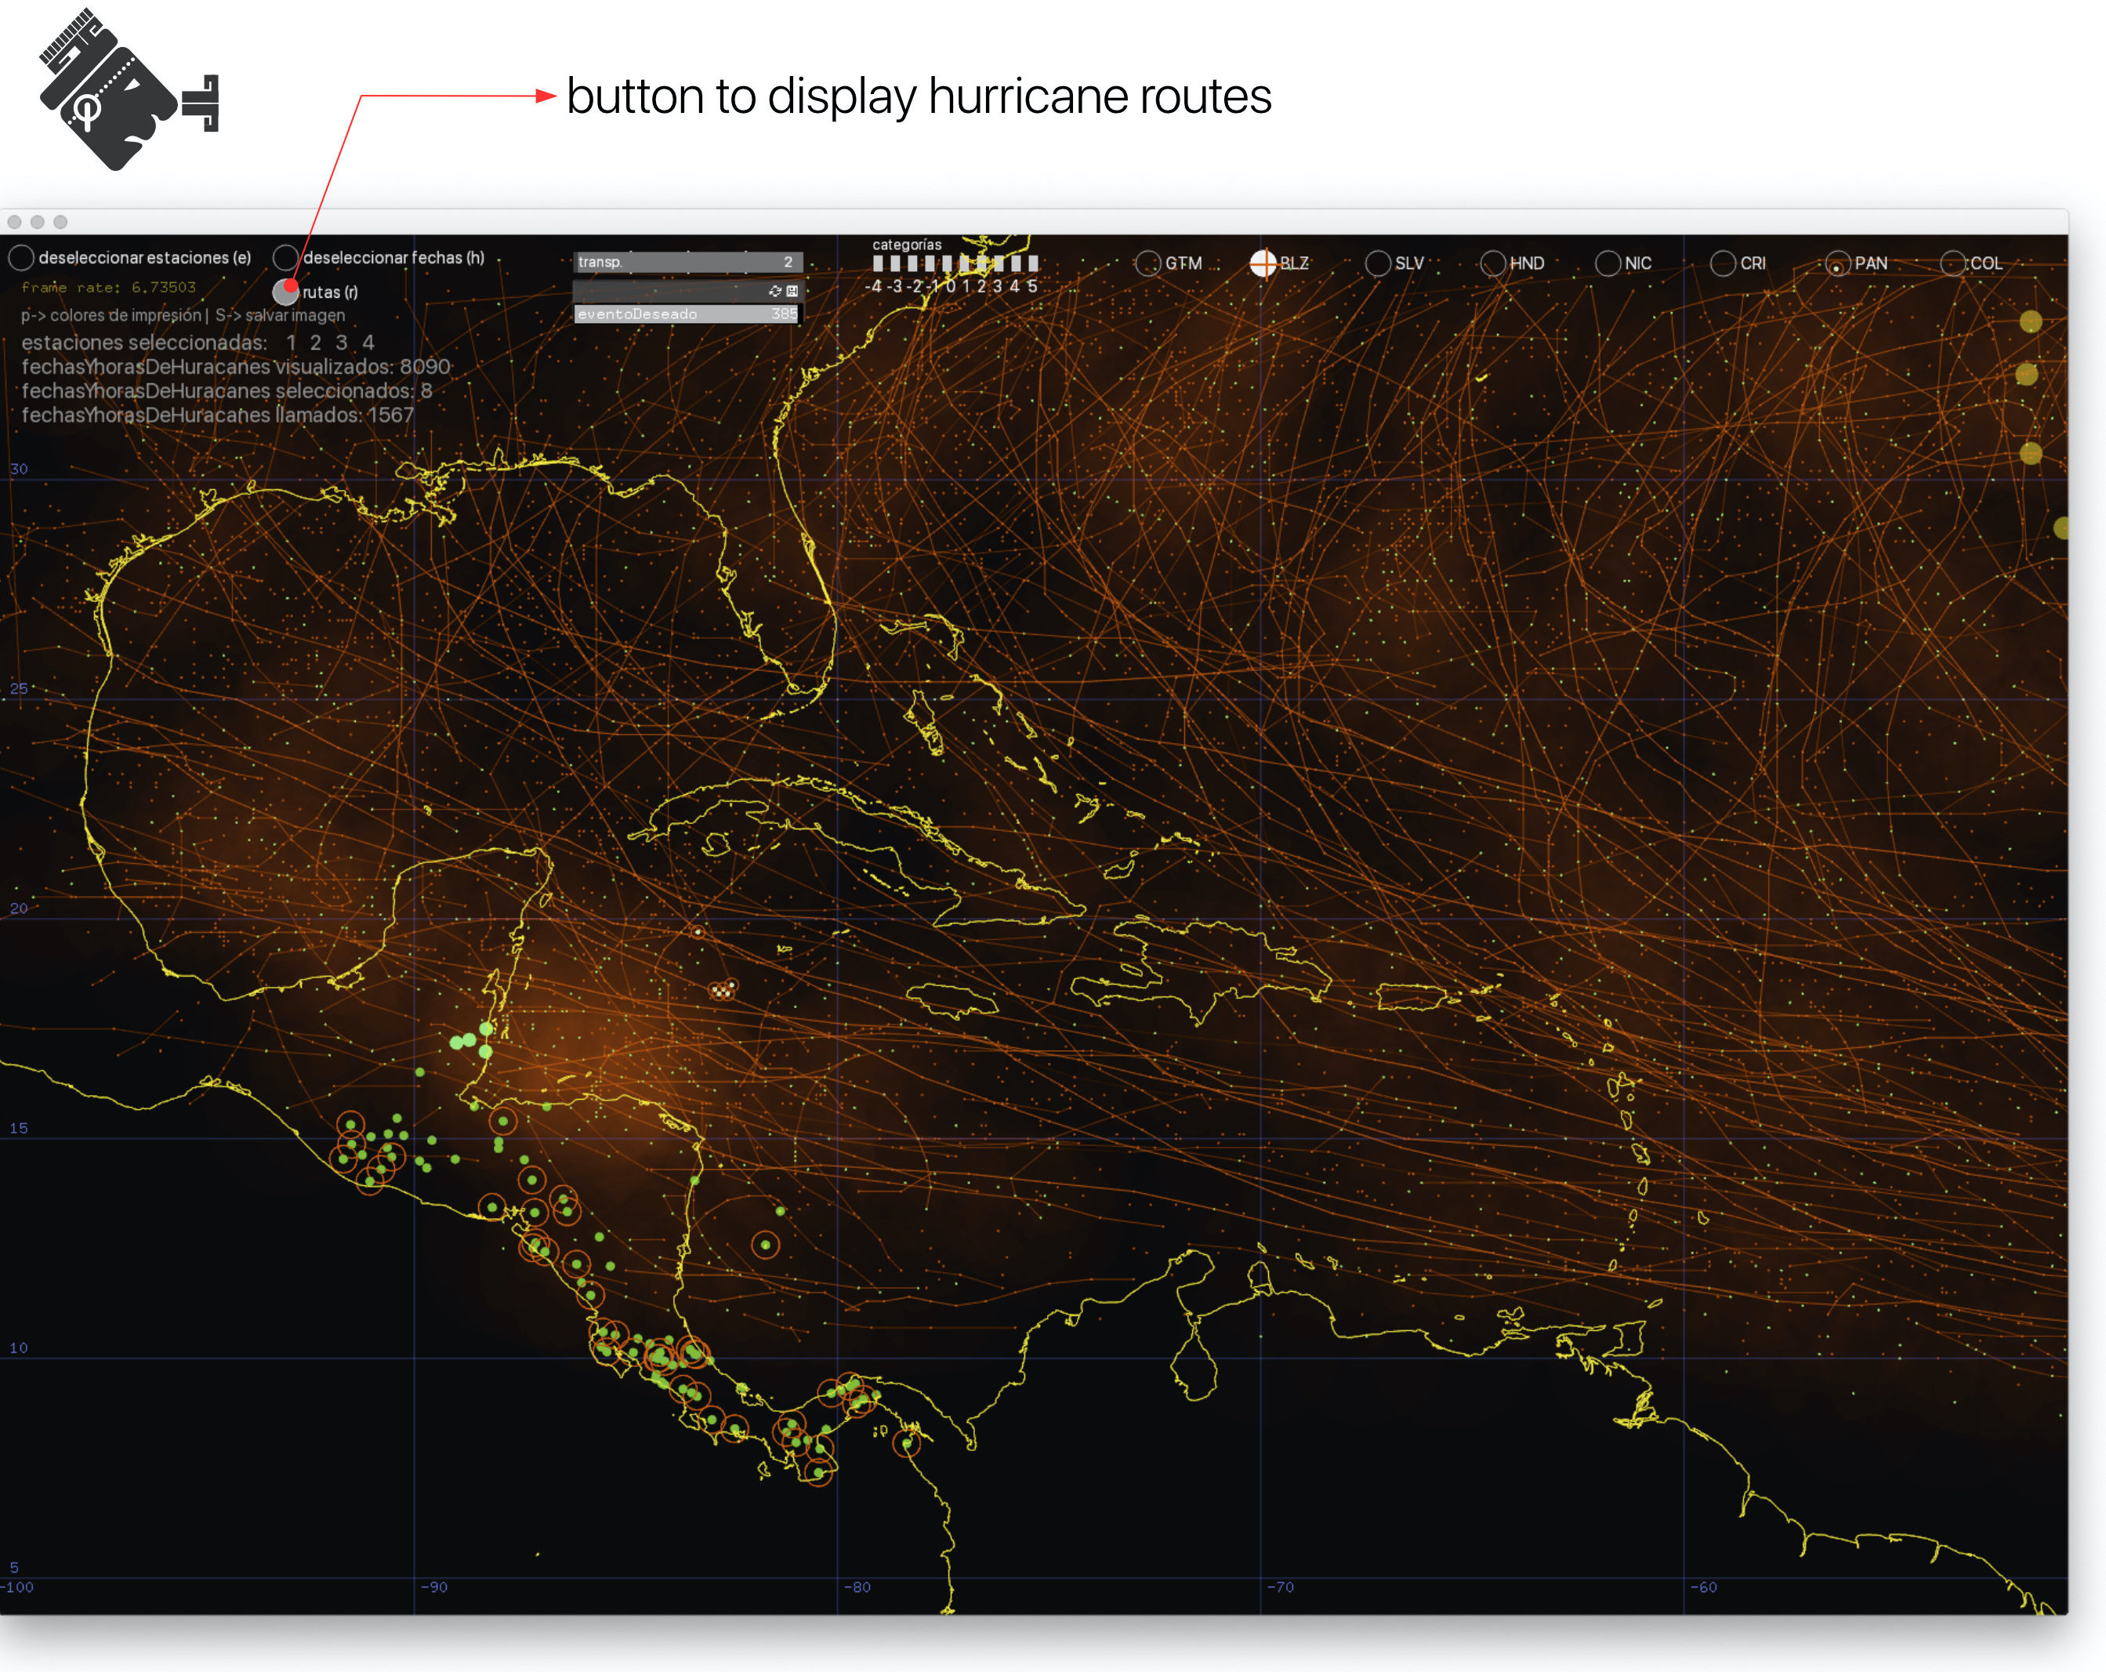Click the longitude -70 axis label
The height and width of the screenshot is (1672, 2106).
[x=1280, y=1588]
